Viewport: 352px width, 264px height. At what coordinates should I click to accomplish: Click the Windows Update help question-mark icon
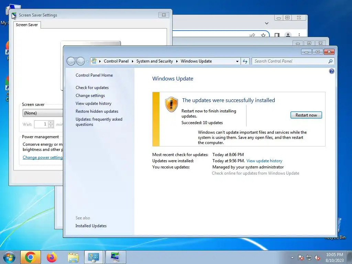(x=331, y=71)
